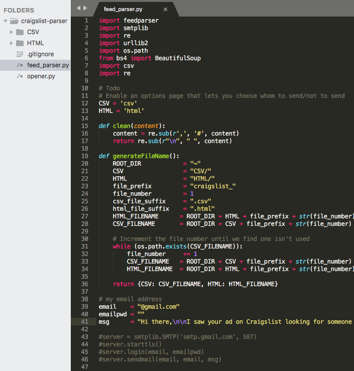Close the feed_parser.py tab

click(166, 9)
